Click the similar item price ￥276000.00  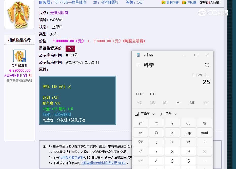point(20,70)
